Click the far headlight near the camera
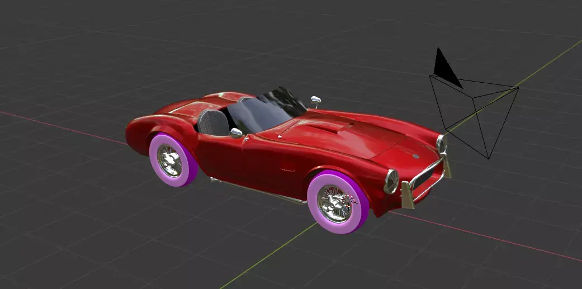Screen dimensions: 582x289 click(441, 144)
